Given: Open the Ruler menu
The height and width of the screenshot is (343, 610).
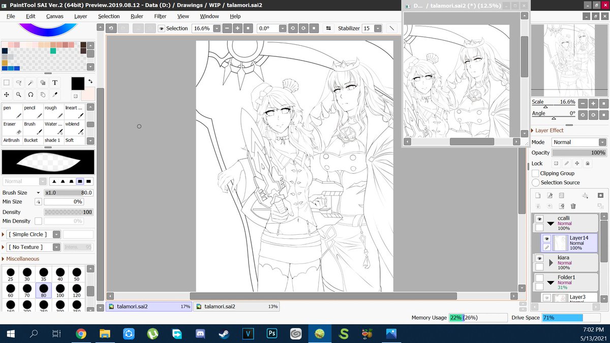Looking at the screenshot, I should [x=137, y=16].
